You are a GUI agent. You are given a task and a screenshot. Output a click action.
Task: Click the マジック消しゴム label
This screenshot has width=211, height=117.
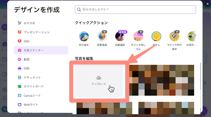(x=138, y=47)
